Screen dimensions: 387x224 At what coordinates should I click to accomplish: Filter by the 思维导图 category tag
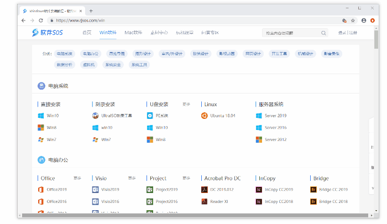click(117, 54)
